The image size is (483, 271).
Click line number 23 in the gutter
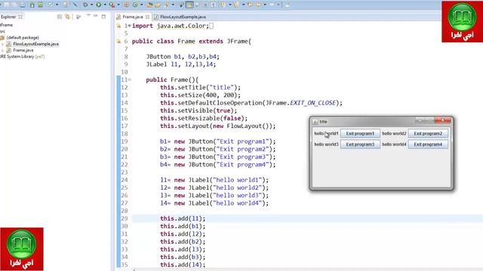click(x=124, y=172)
